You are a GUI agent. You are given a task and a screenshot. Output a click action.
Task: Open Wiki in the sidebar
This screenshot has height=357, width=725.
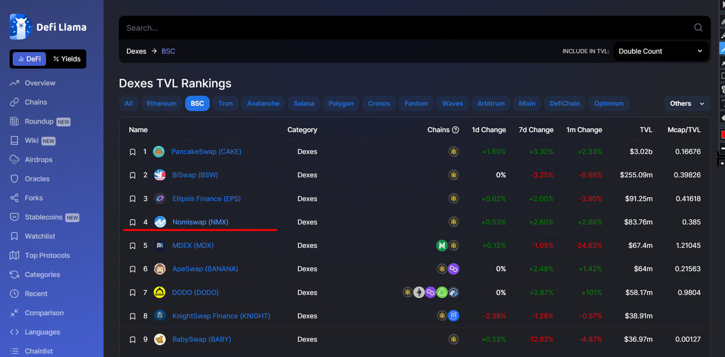click(33, 141)
